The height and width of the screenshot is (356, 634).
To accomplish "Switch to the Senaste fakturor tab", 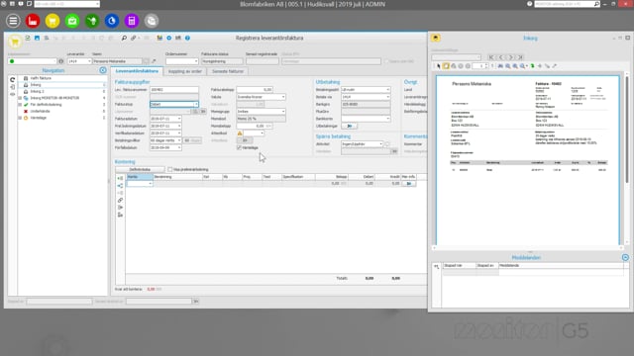I will [228, 71].
